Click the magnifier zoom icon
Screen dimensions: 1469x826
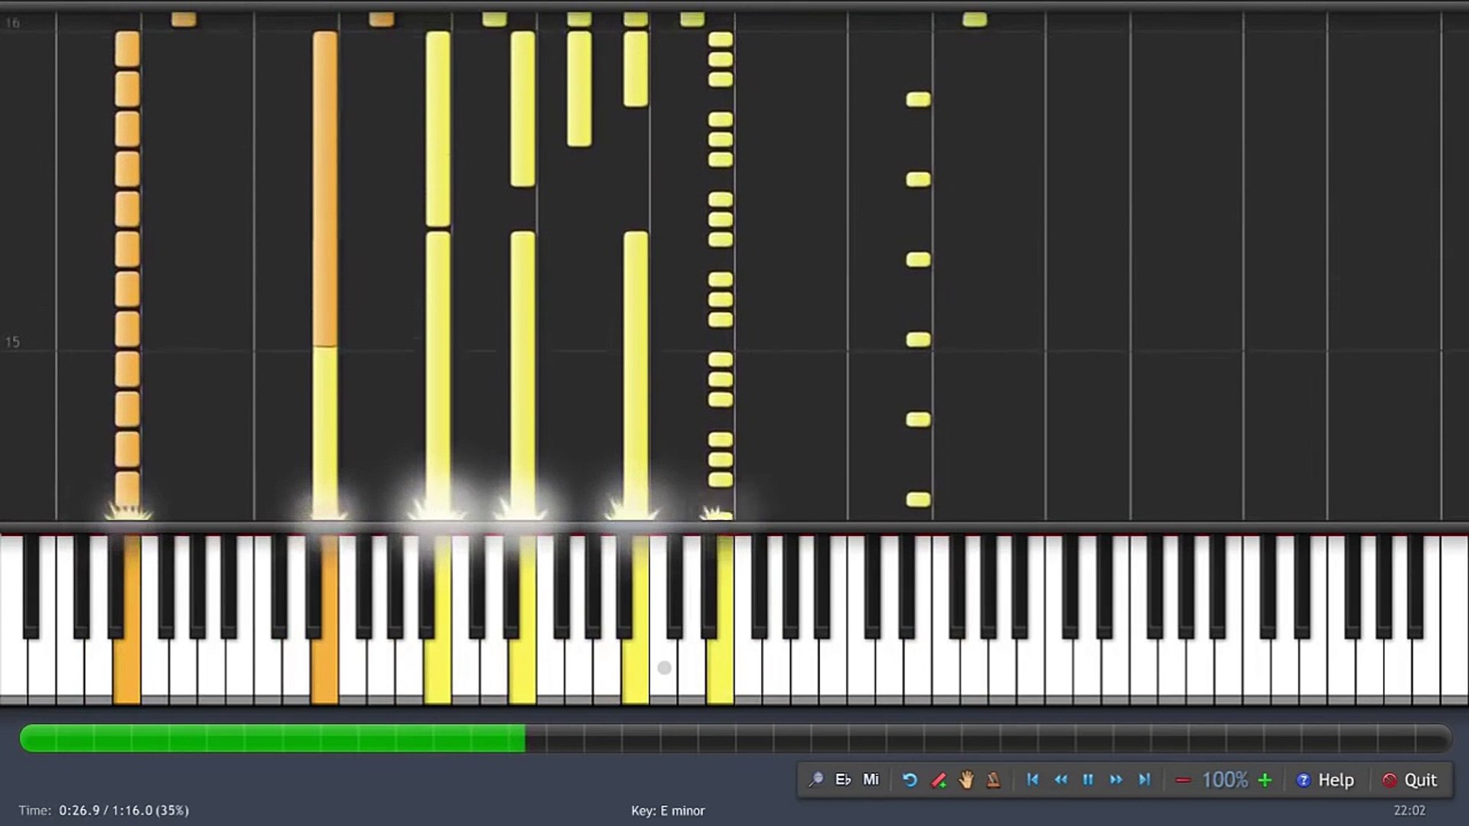coord(816,779)
